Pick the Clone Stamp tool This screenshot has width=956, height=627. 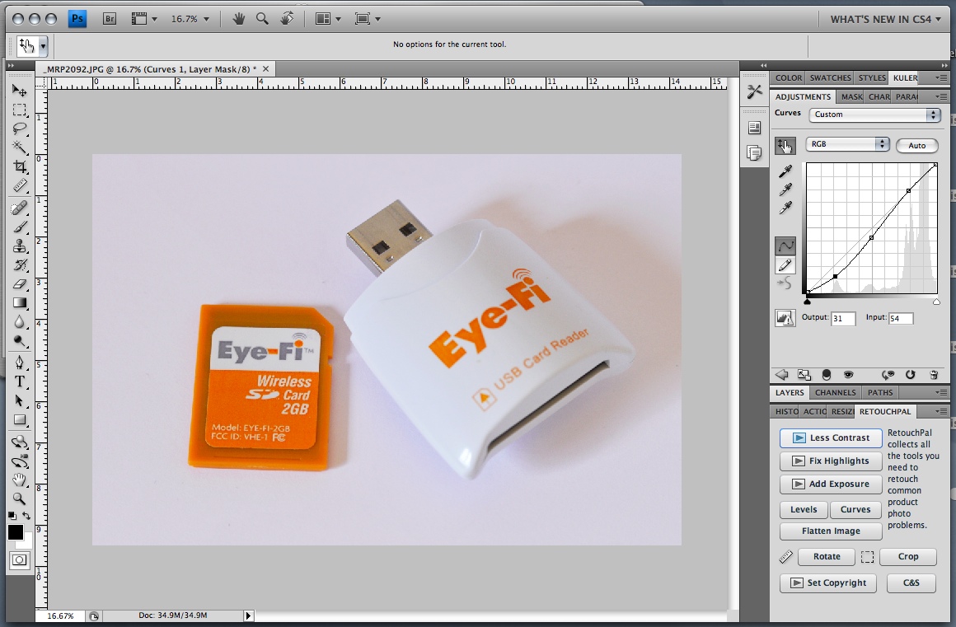(x=19, y=246)
